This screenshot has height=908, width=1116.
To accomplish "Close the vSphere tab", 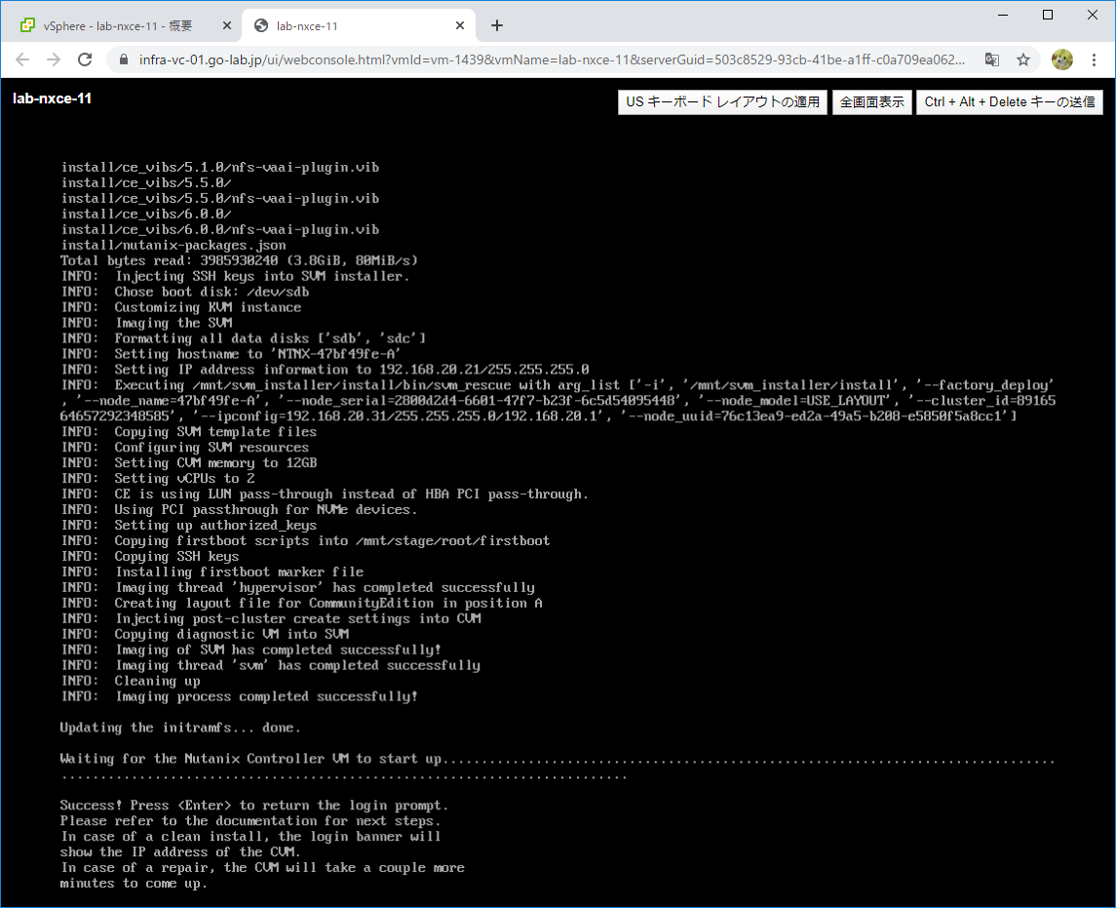I will point(226,25).
